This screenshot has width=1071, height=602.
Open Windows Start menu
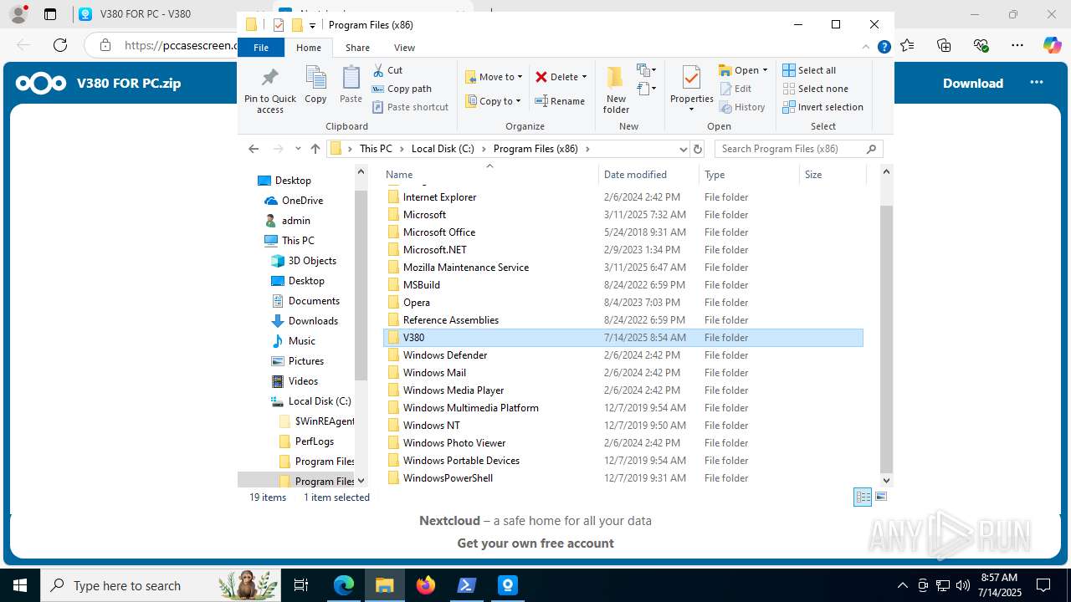coord(20,585)
